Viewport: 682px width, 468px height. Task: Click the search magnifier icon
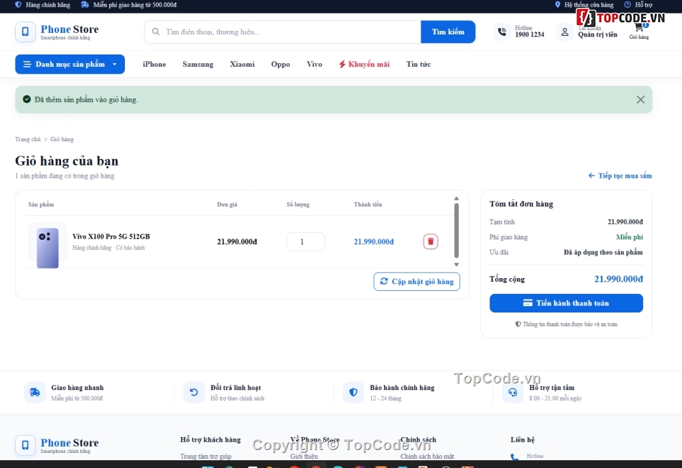tap(156, 32)
